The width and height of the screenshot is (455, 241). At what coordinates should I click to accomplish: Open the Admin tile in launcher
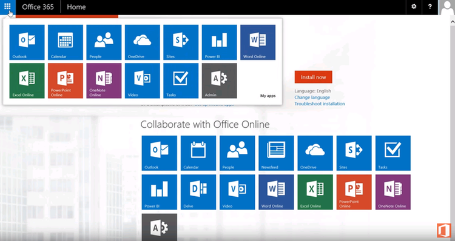pos(220,81)
